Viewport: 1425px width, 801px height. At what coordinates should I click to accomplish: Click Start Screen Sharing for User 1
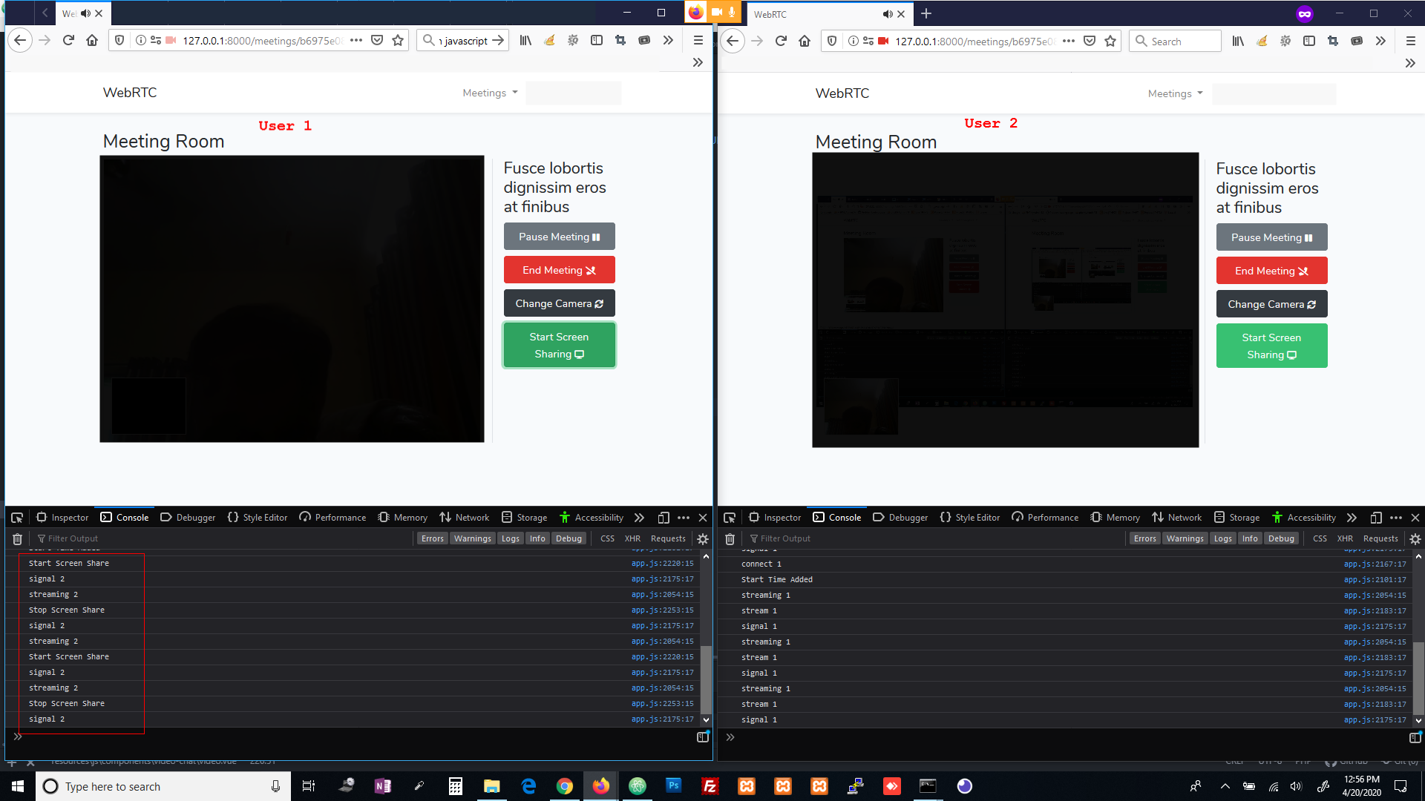[x=559, y=345]
